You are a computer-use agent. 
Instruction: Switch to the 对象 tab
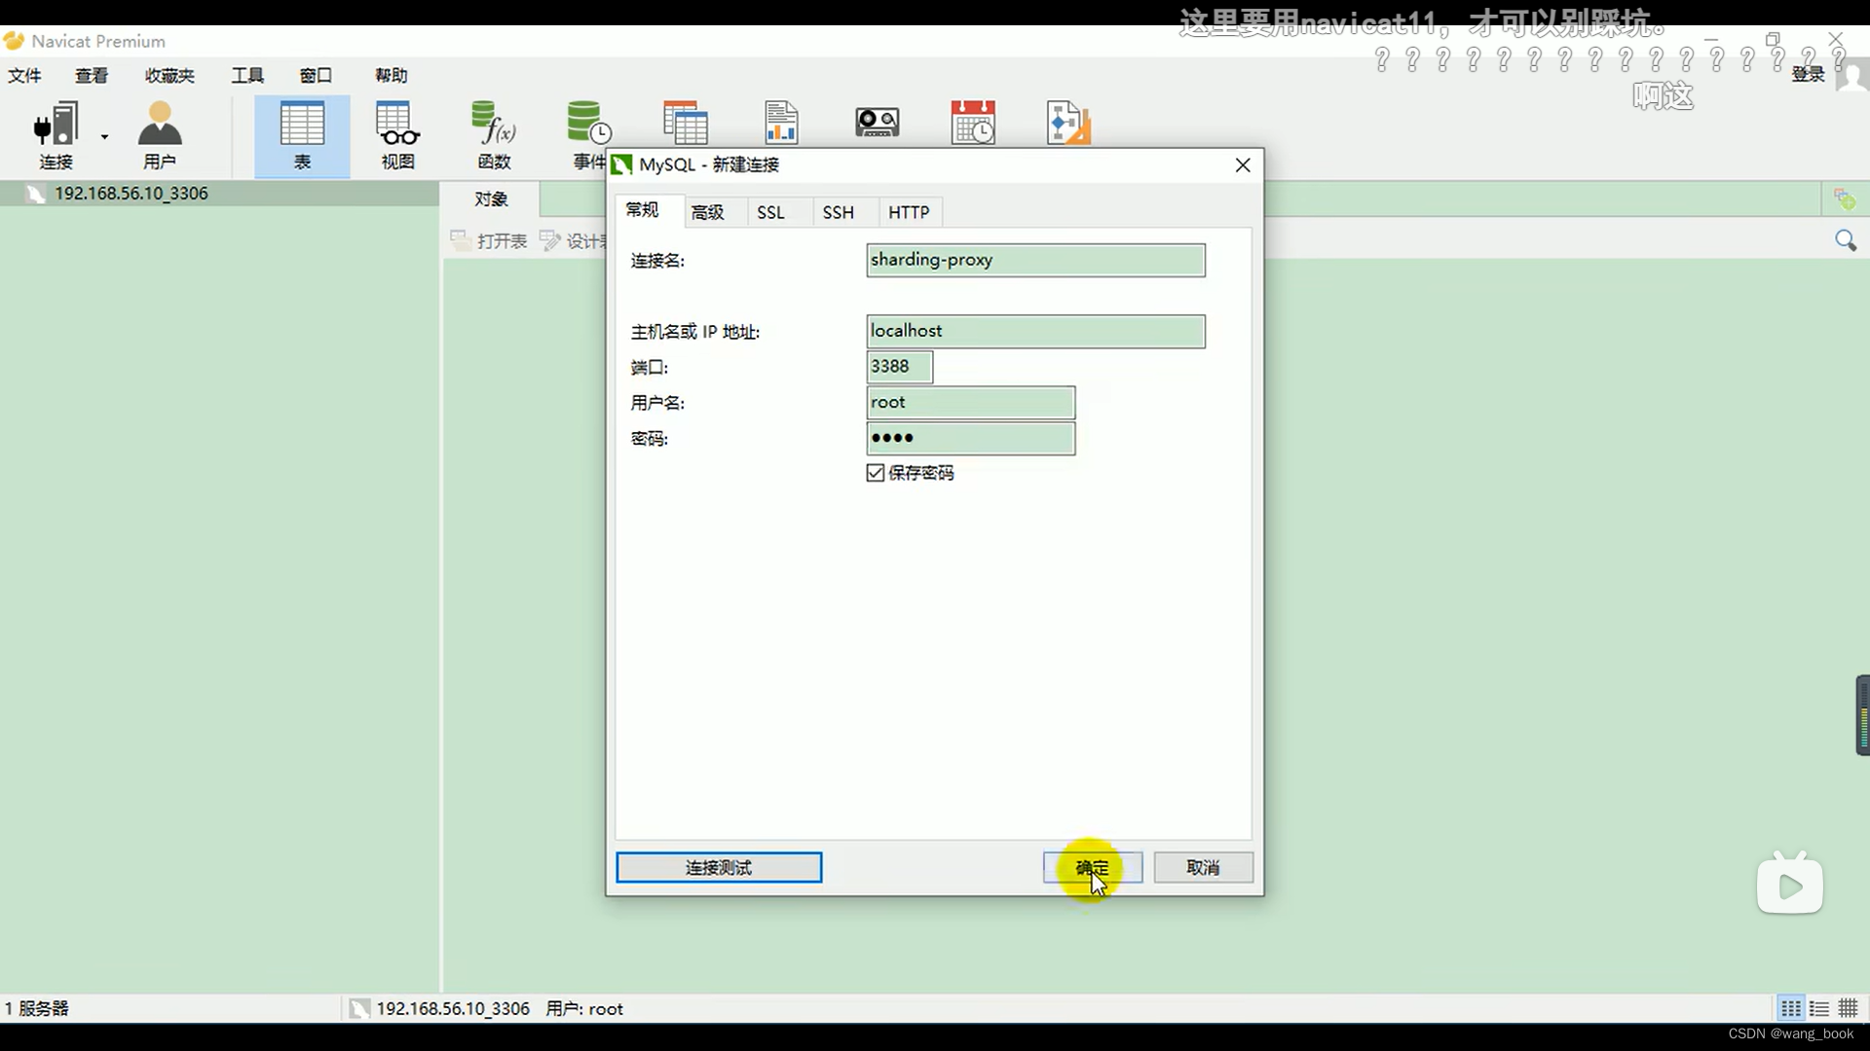491,199
